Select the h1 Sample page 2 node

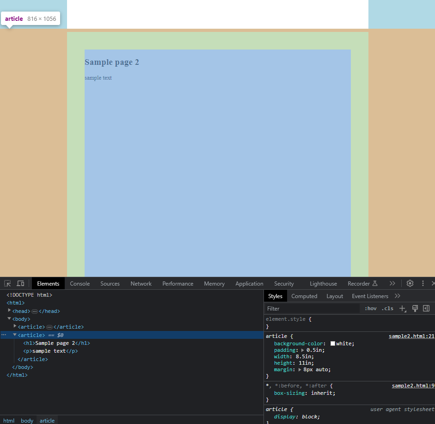tap(56, 343)
